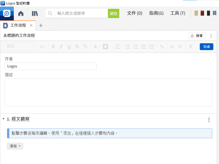This screenshot has height=164, width=219.
Task: Click the blue 完成 button
Action: (x=206, y=47)
